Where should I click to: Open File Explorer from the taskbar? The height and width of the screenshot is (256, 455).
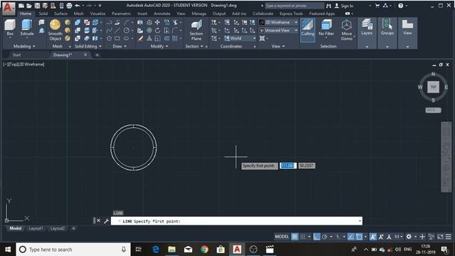pyautogui.click(x=172, y=250)
